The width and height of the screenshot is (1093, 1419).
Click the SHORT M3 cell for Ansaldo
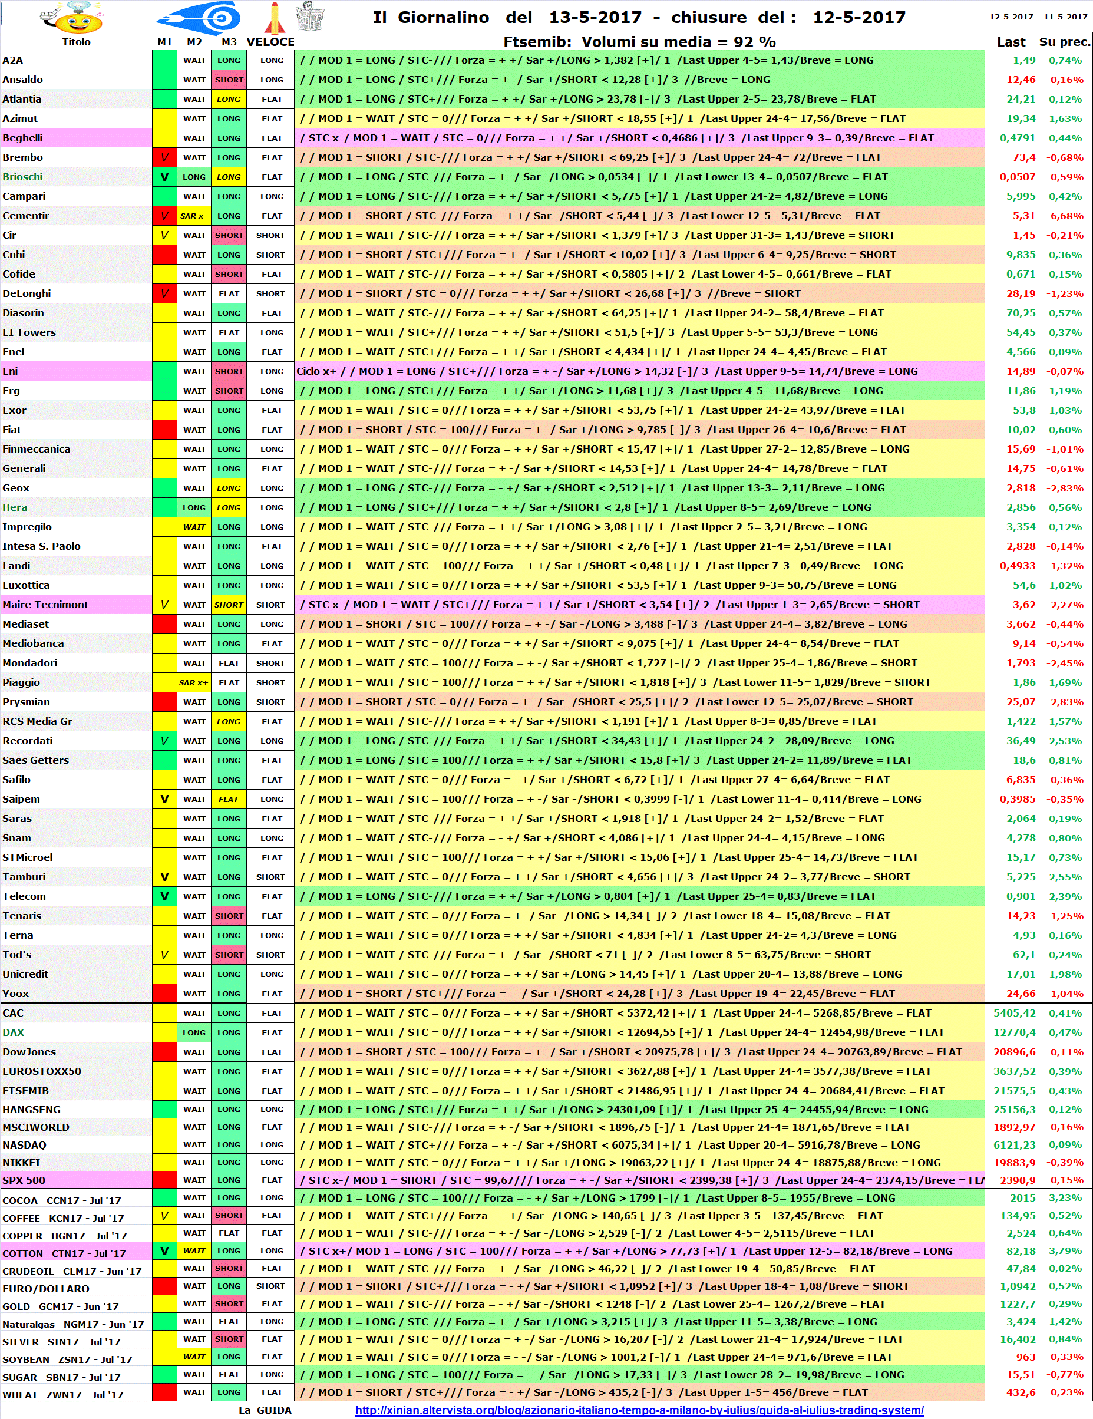click(x=229, y=80)
